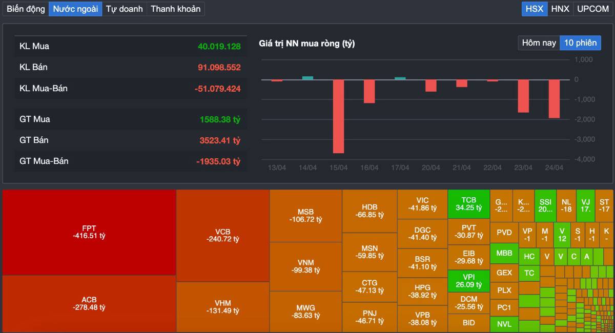Select the MWG tile showing -83.63 tỷ
This screenshot has width=615, height=333.
(305, 311)
